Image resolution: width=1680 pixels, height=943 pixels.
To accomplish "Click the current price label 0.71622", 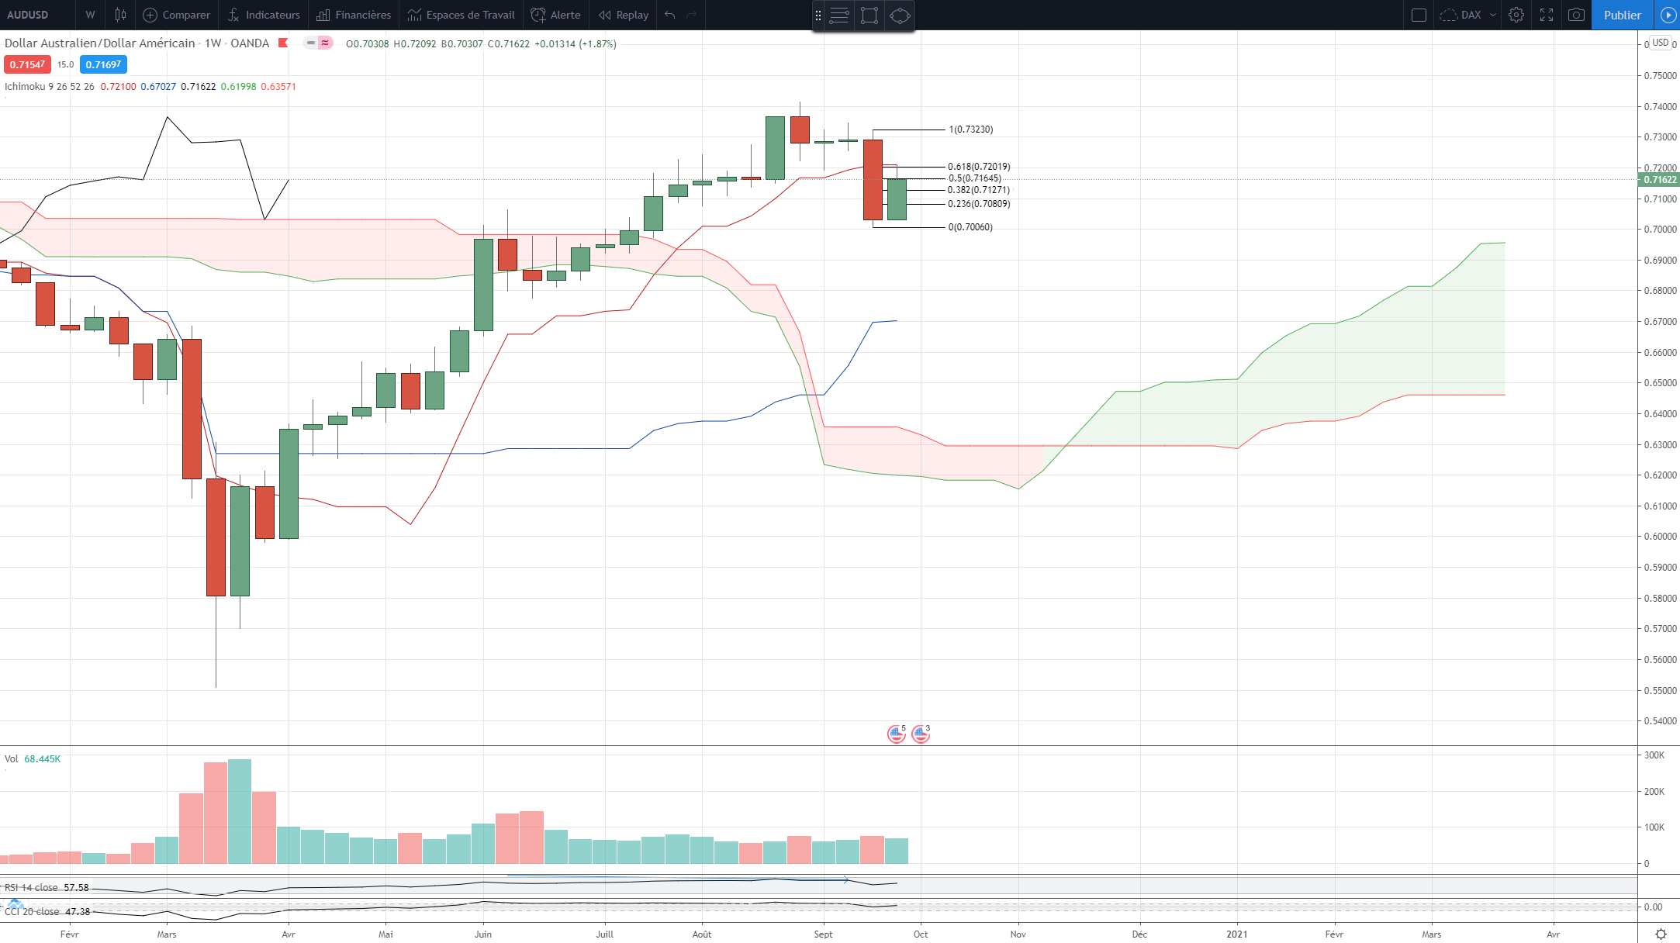I will (x=1660, y=180).
